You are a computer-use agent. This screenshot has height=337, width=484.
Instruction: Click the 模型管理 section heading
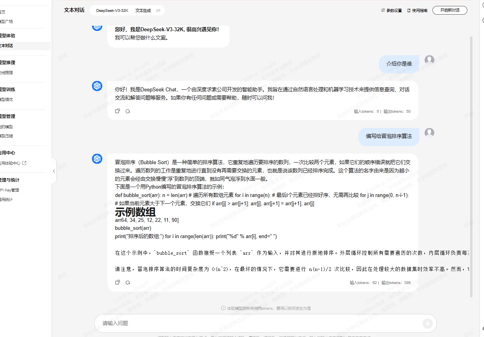[8, 116]
